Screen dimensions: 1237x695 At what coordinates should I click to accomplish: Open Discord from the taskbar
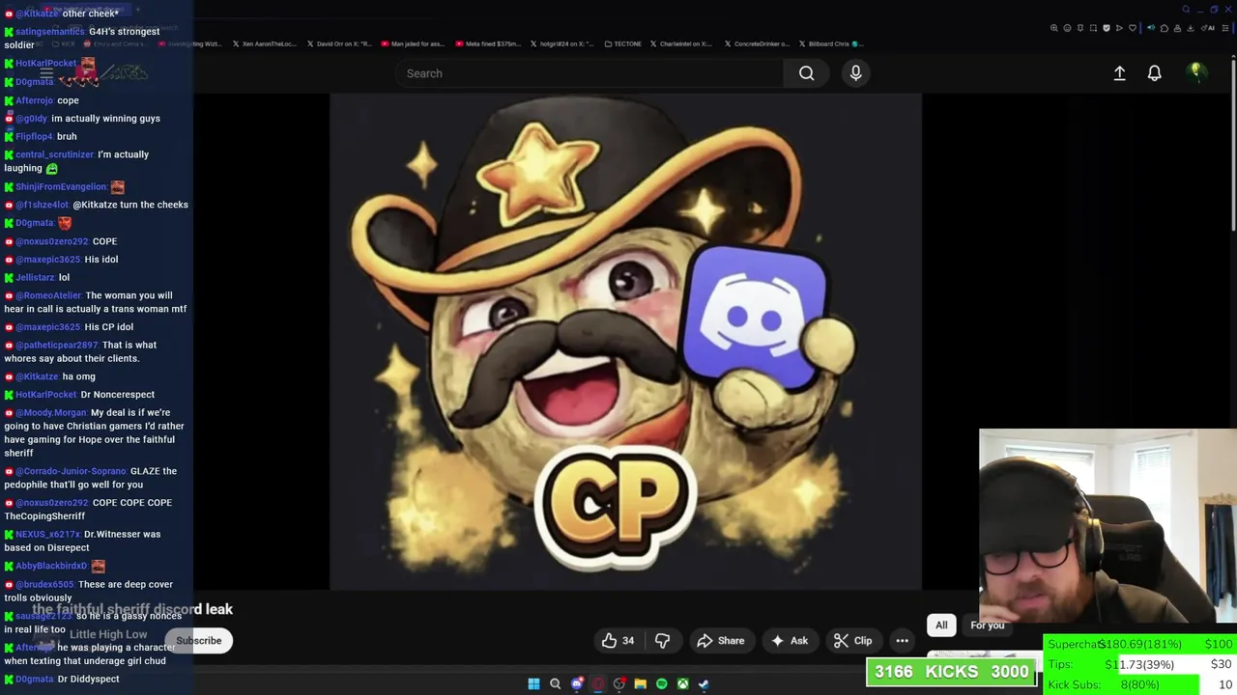(577, 684)
